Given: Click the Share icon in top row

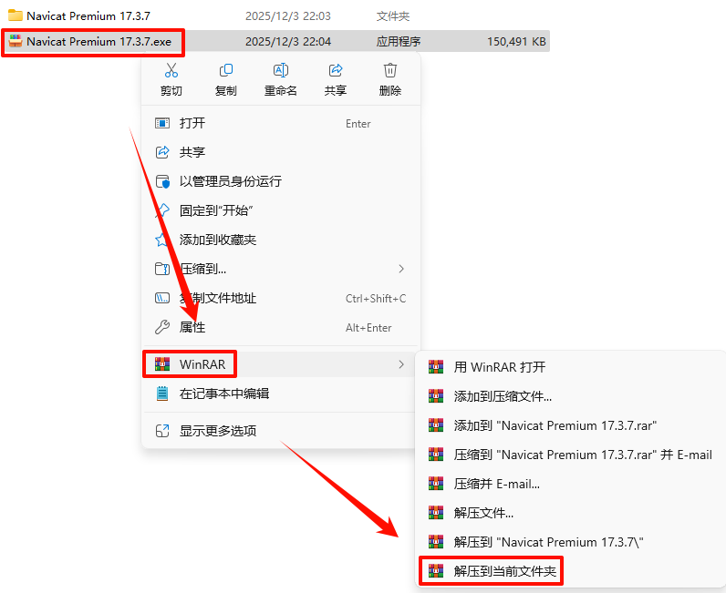Looking at the screenshot, I should click(336, 70).
